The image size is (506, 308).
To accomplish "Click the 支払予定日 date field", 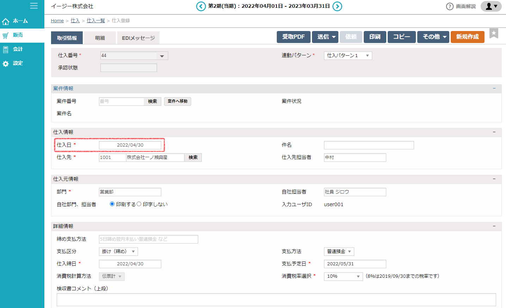I will 355,264.
